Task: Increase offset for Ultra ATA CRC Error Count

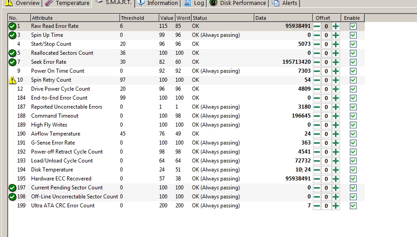Action: click(x=335, y=206)
